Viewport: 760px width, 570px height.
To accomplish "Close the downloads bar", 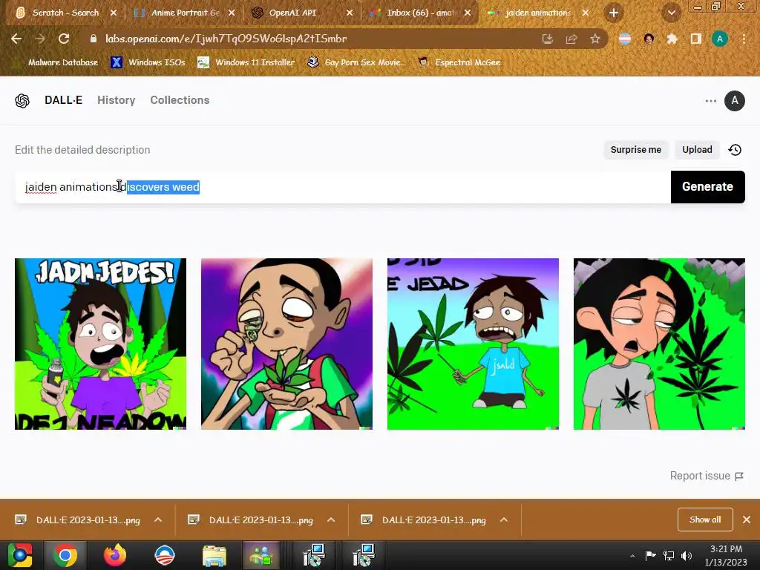I will (x=747, y=520).
